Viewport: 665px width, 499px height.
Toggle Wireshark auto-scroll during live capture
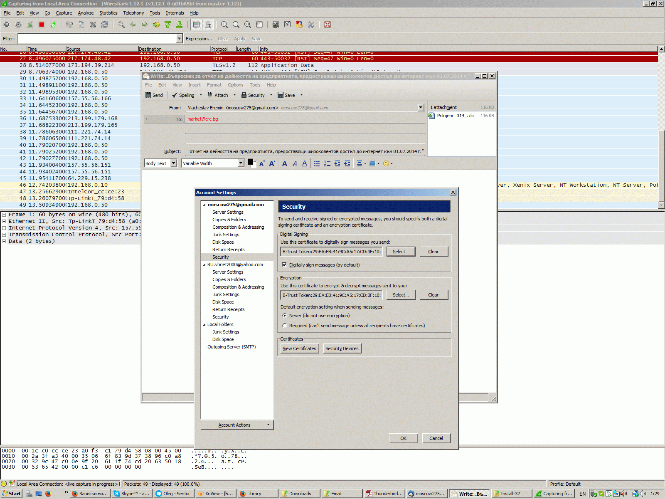[x=208, y=25]
